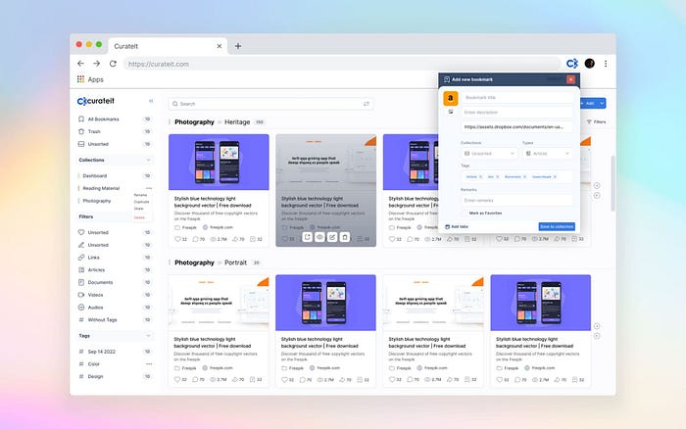Open the browser profile avatar
Viewport: 686px width, 429px height.
pyautogui.click(x=590, y=64)
